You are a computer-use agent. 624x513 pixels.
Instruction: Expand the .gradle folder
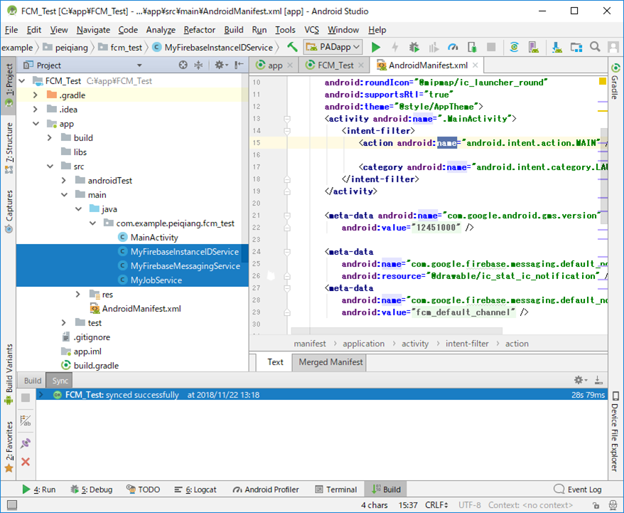(36, 95)
